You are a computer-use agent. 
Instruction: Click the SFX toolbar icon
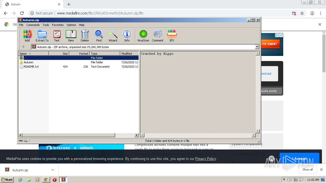click(172, 36)
